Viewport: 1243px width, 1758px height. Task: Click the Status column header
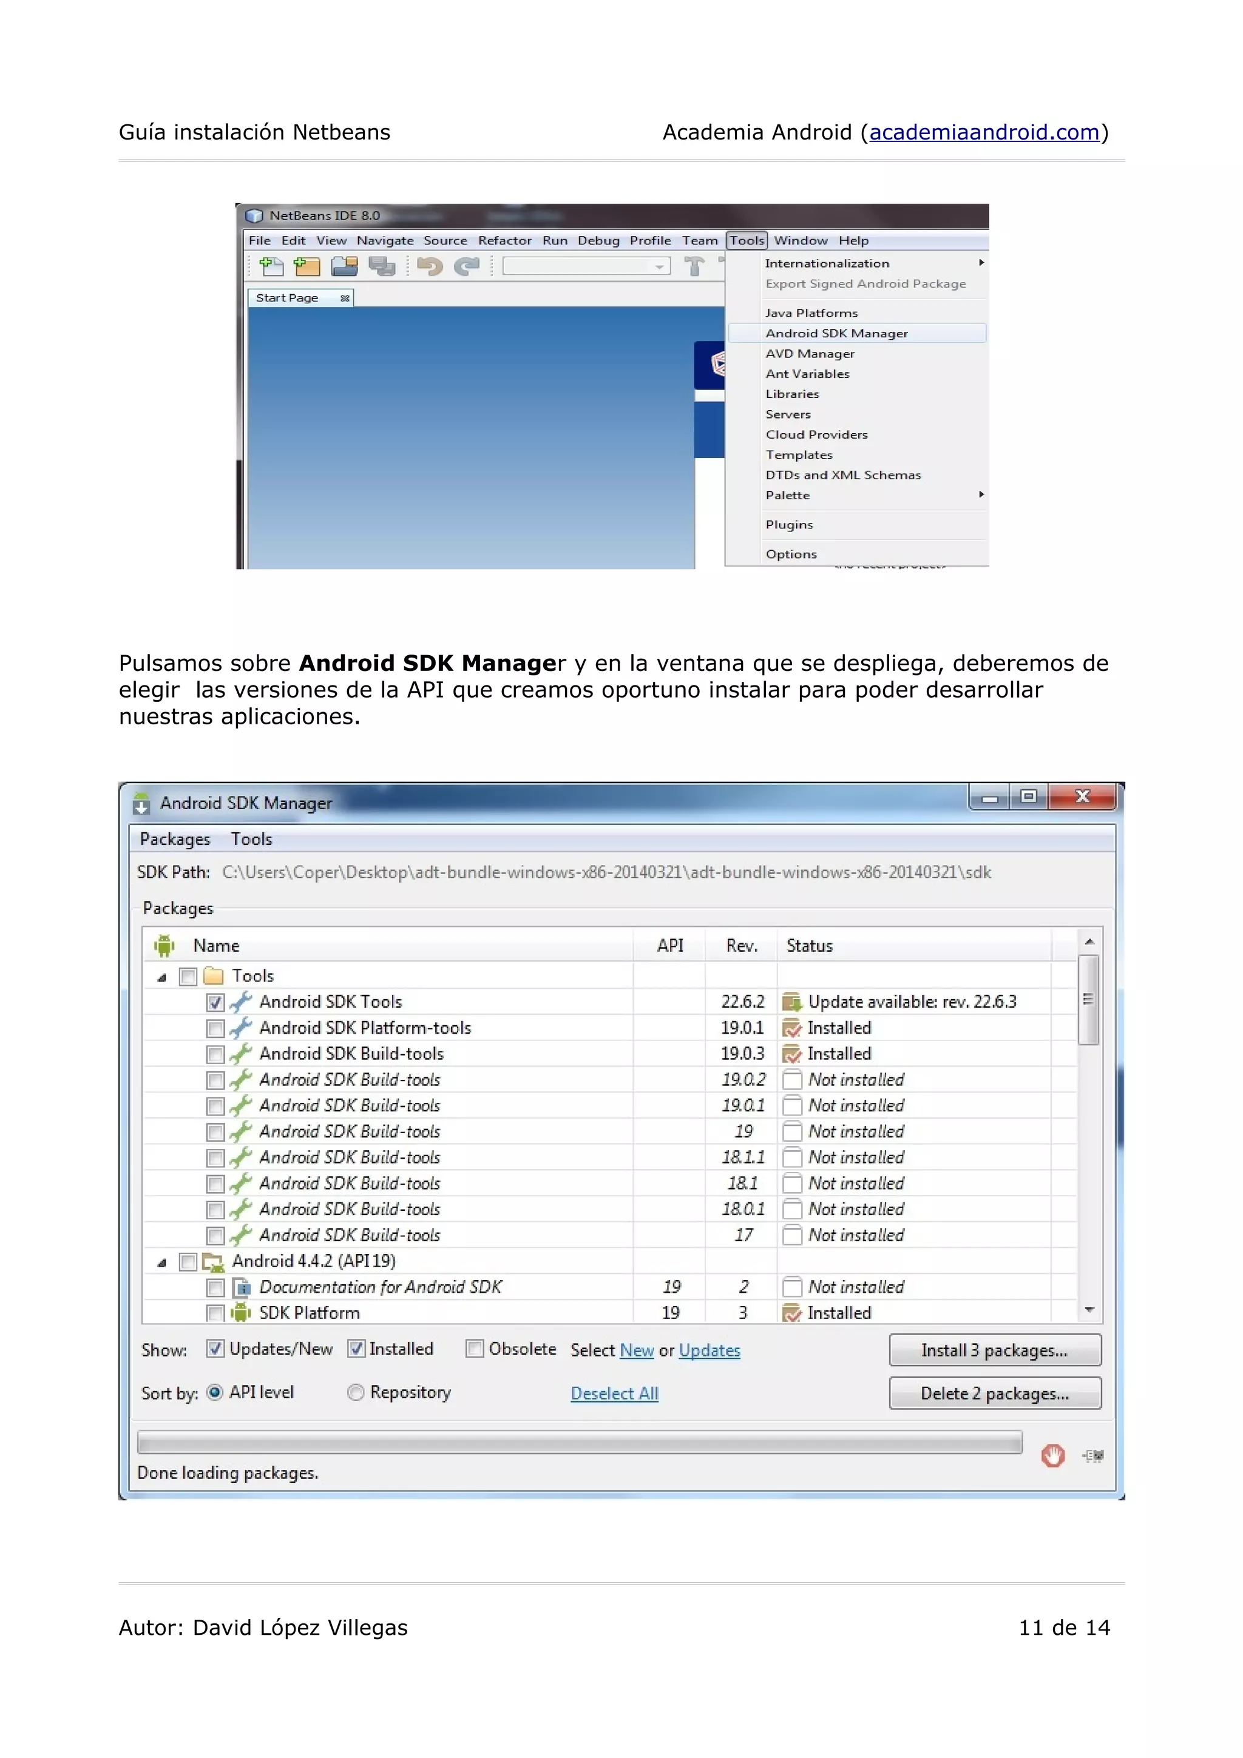[913, 946]
